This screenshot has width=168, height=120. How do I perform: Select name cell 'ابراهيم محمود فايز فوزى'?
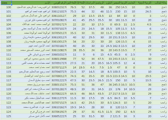(31, 20)
